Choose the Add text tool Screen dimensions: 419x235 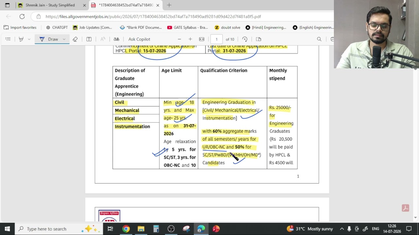coord(89,39)
